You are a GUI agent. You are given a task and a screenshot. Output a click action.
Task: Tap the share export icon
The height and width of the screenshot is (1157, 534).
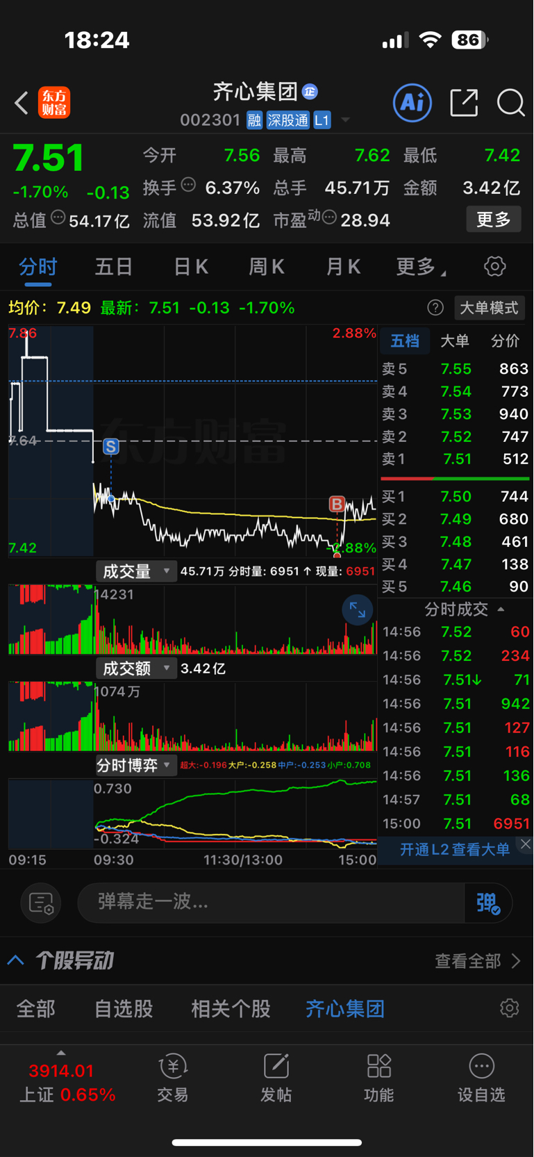[x=464, y=103]
